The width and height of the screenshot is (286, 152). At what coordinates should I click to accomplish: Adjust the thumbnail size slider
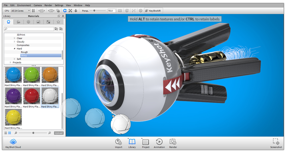point(33,133)
